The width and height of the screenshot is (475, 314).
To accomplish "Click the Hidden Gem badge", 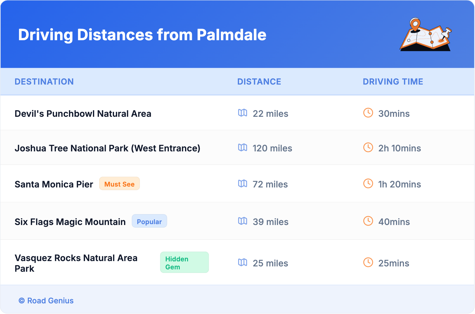I will click(184, 263).
